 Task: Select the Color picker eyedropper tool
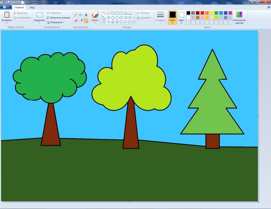pos(81,20)
